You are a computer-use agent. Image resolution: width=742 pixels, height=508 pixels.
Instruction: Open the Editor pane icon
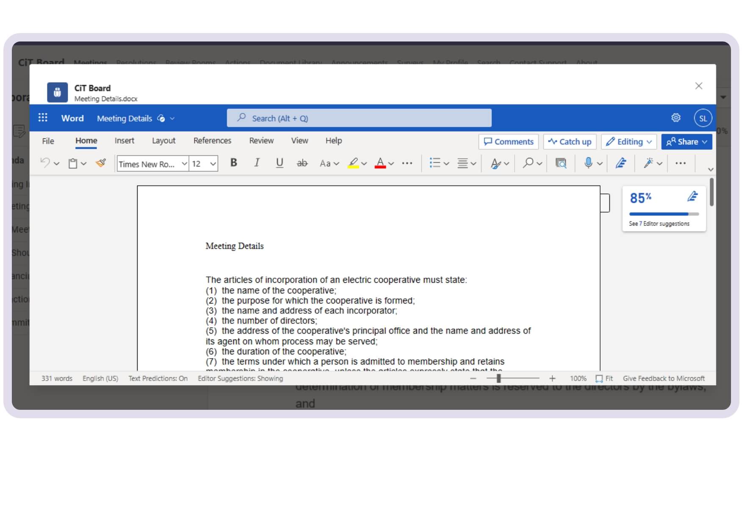[x=620, y=163]
